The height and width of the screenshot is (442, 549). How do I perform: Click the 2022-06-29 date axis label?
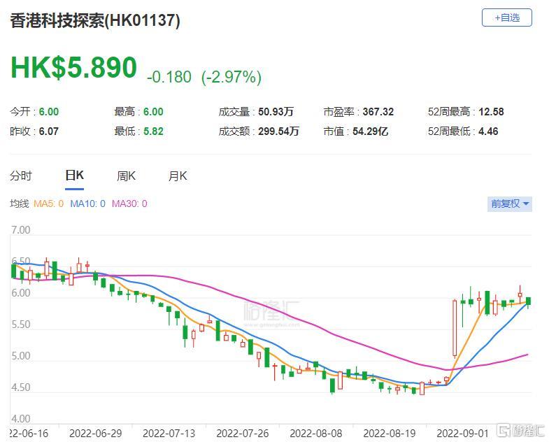(x=96, y=433)
